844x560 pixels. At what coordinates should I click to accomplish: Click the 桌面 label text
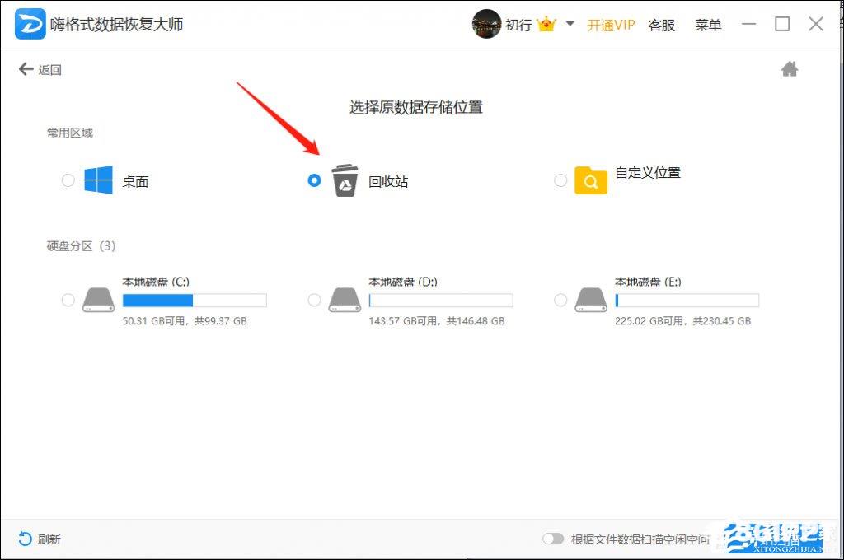click(x=135, y=182)
